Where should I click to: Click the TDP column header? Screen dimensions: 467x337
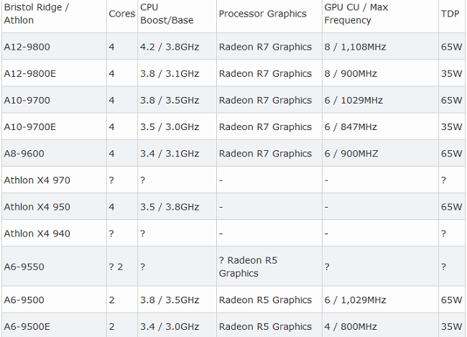click(x=450, y=14)
